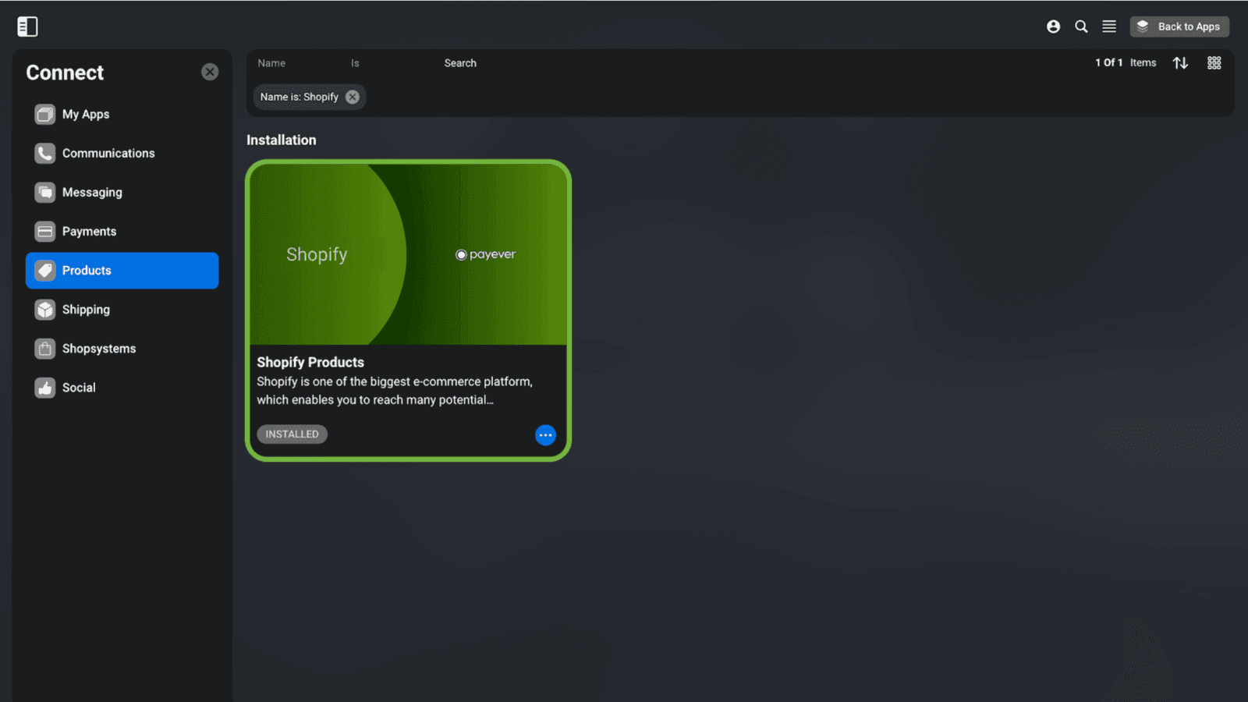Click the profile account icon
The image size is (1248, 702).
(x=1053, y=26)
